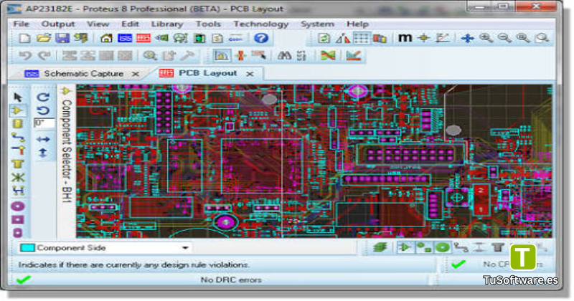574x301 pixels.
Task: Select the Connectivity Highlight tool
Action: [17, 190]
